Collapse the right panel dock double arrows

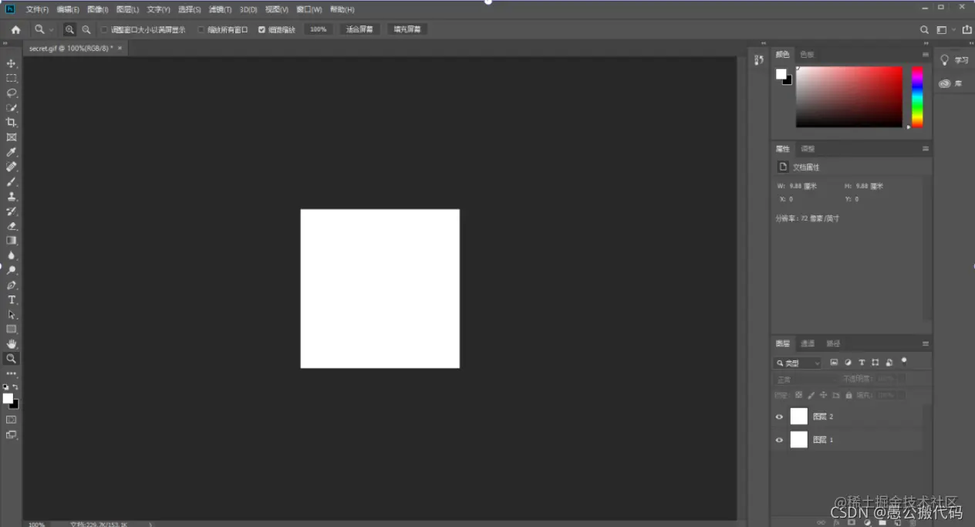click(926, 43)
